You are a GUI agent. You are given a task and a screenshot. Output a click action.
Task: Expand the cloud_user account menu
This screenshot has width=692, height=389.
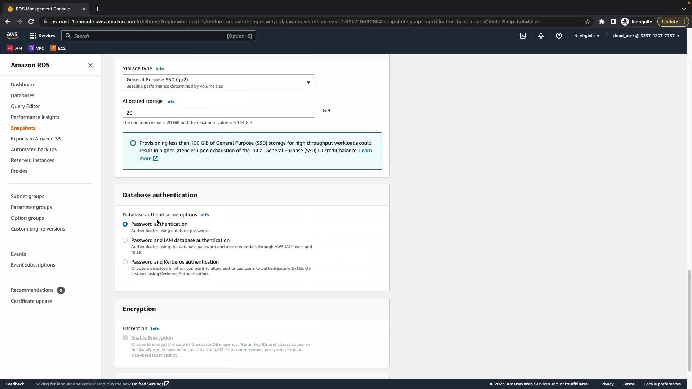click(646, 36)
